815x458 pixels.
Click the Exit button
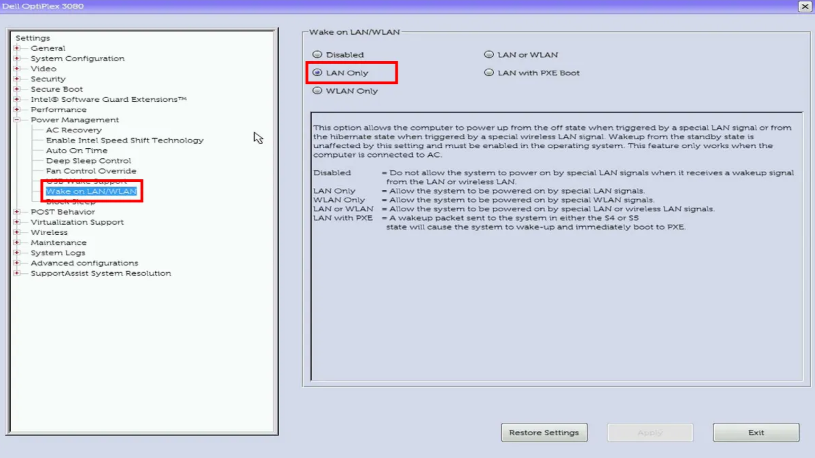[756, 433]
